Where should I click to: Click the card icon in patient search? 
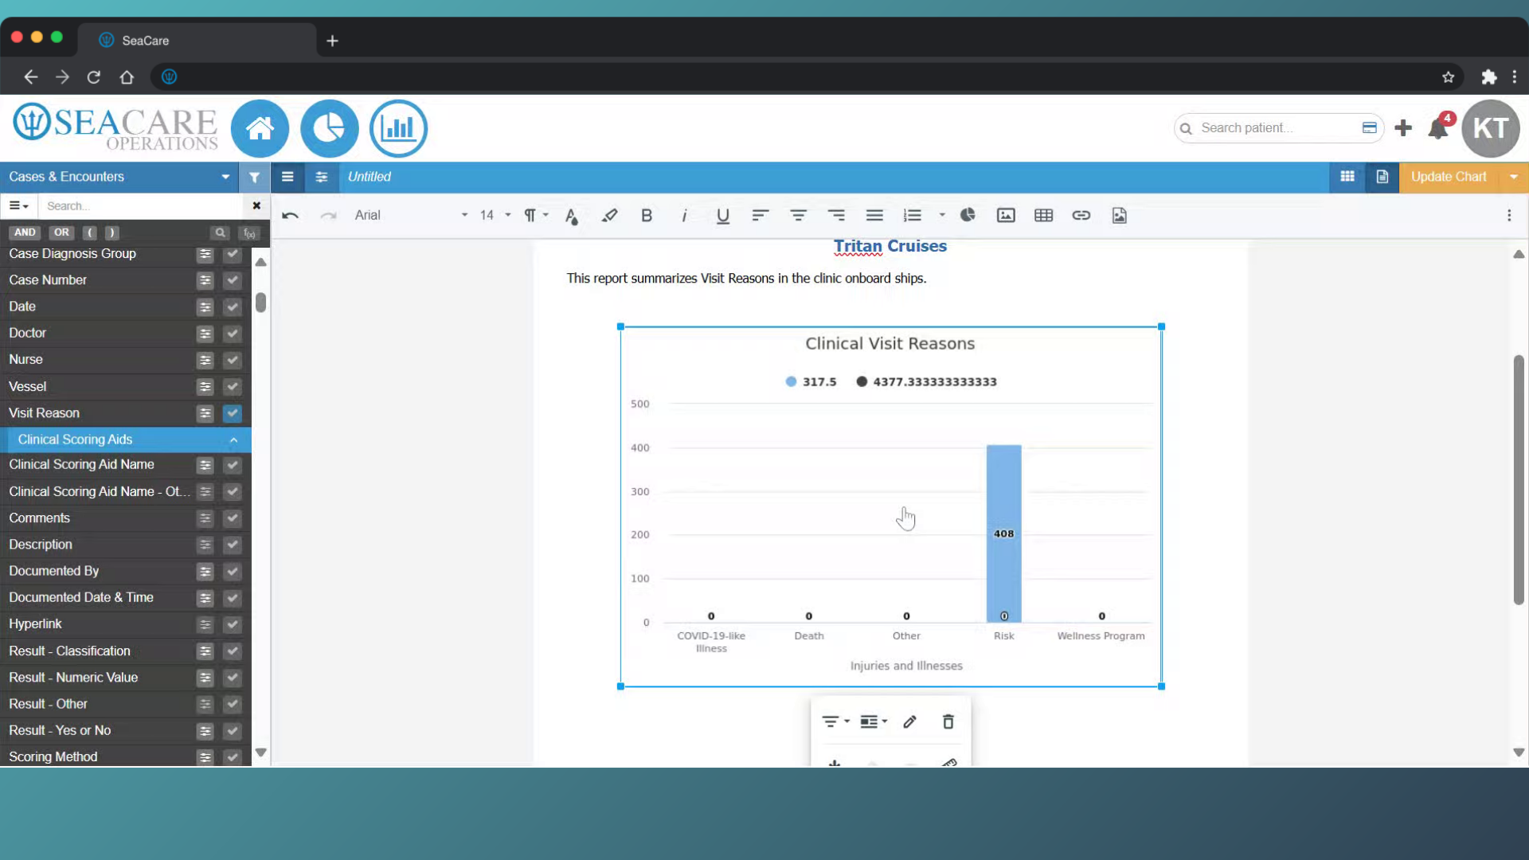click(1370, 128)
